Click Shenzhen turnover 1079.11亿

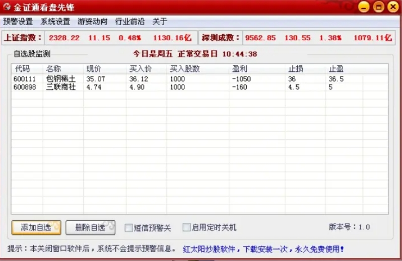373,38
